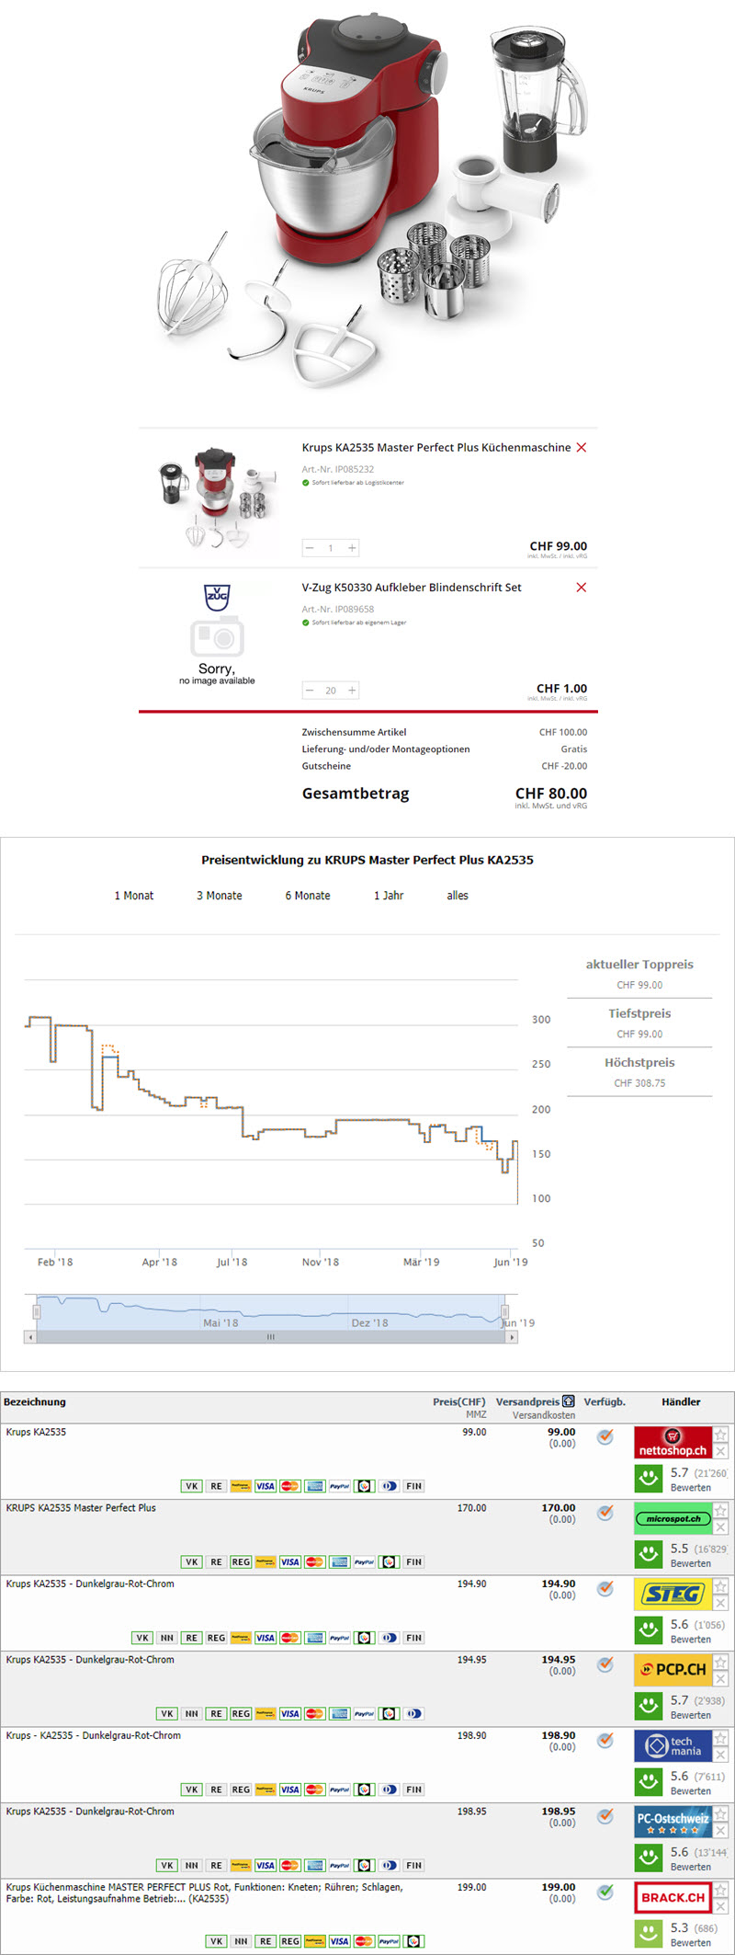
Task: Click the availability check icon for nettoshop.ch
Action: (605, 1436)
